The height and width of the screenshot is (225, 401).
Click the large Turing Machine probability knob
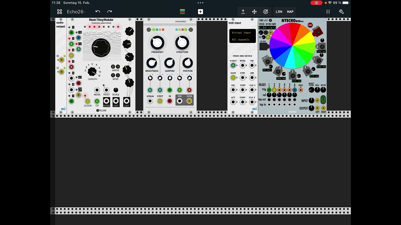pos(101,47)
